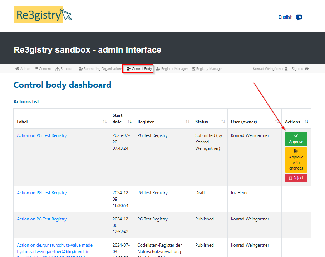Open Submitting Organisations menu item
This screenshot has width=325, height=257.
(100, 69)
